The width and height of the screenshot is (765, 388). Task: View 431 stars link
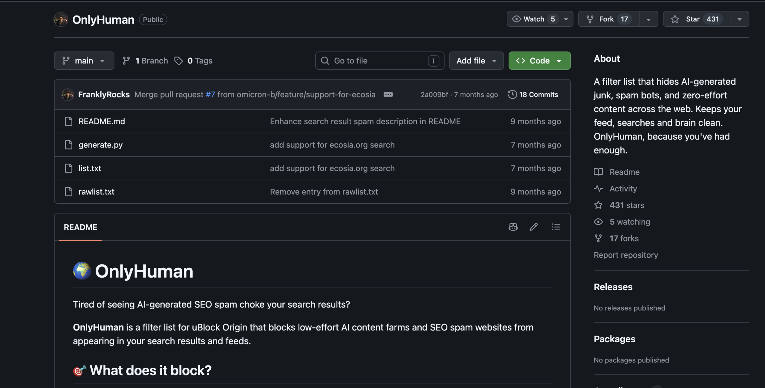619,205
